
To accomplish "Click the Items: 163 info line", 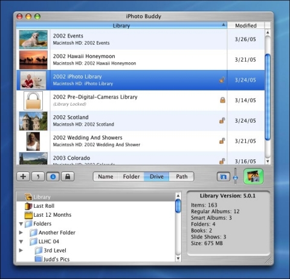I will (x=204, y=205).
